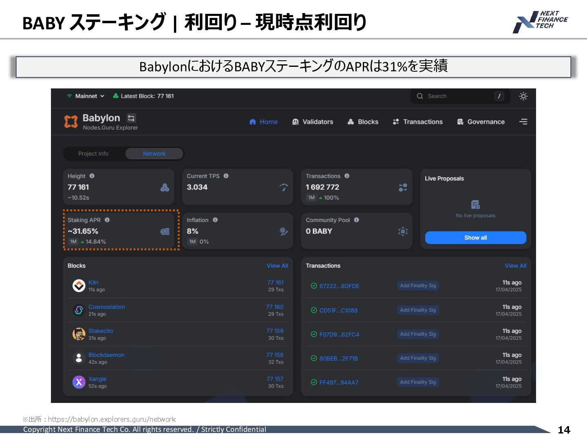Click the babylon.explorers.guru source URL

point(112,419)
